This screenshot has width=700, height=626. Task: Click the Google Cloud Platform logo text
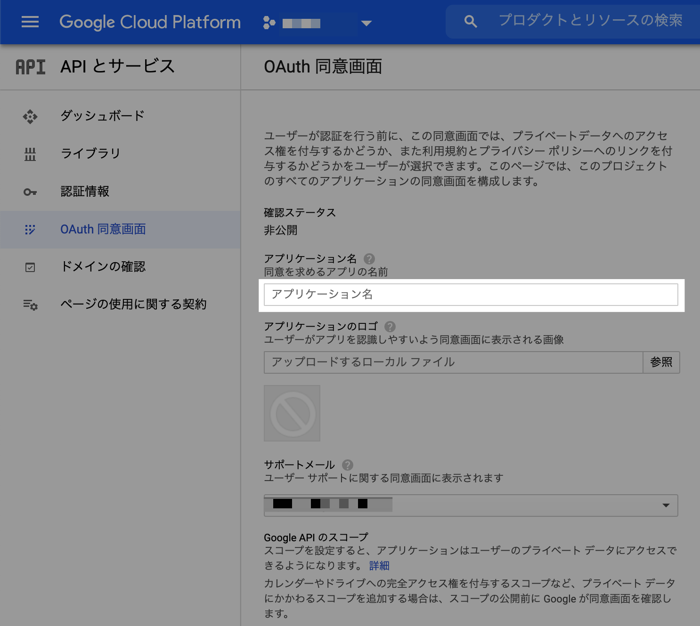click(x=150, y=22)
